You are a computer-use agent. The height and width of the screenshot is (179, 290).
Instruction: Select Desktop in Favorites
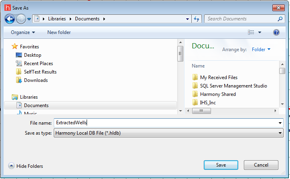[x=32, y=55]
